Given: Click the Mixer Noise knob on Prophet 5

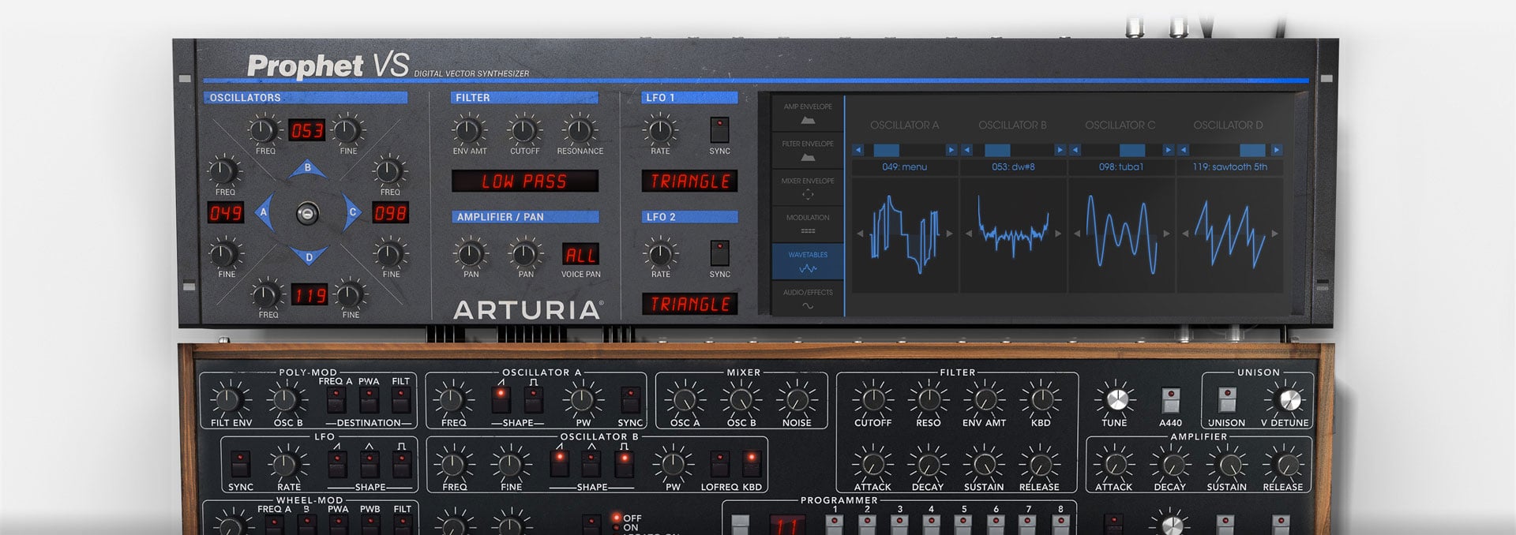Looking at the screenshot, I should (796, 400).
